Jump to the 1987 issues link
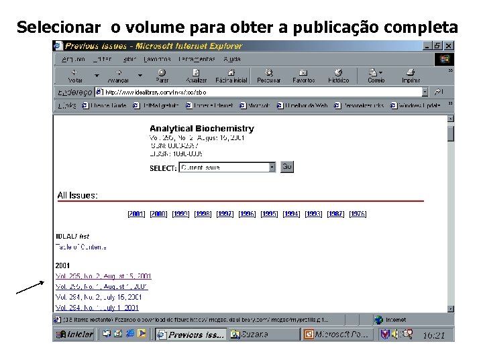Viewport: 483px width, 362px height. [x=336, y=214]
